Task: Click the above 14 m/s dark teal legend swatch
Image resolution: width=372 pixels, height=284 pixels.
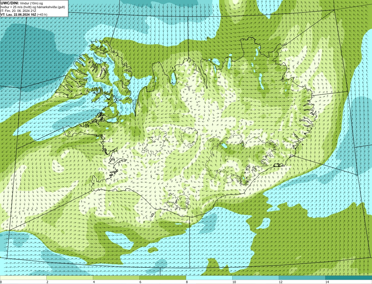Action: pyautogui.click(x=349, y=278)
